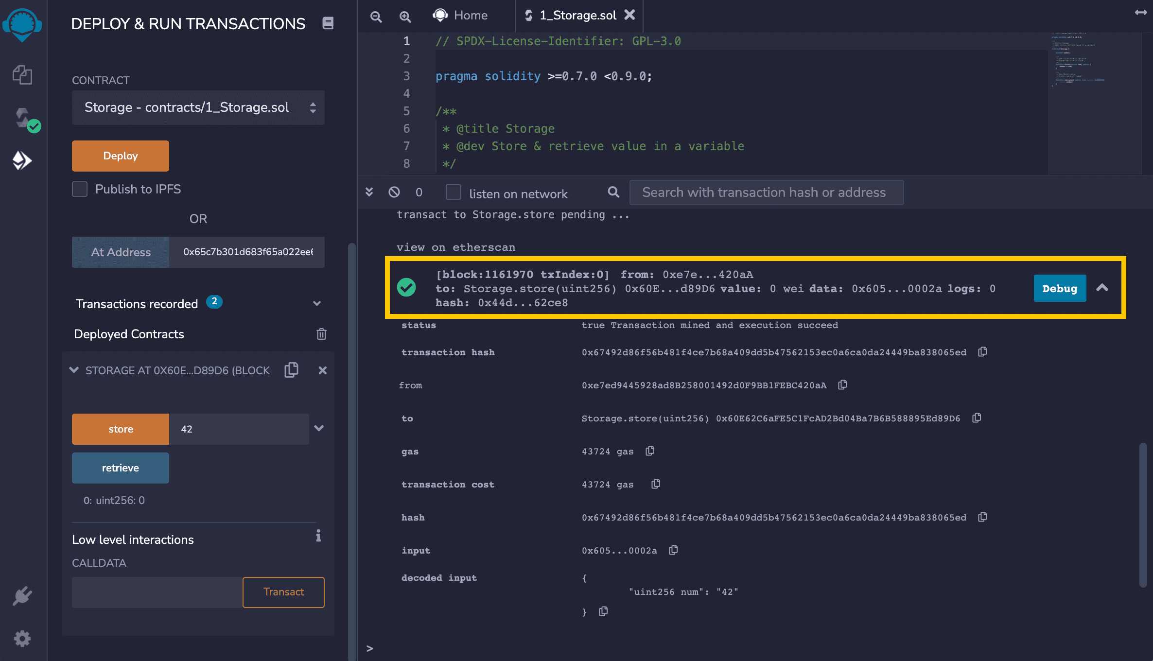
Task: Click the clear console icon
Action: click(394, 192)
